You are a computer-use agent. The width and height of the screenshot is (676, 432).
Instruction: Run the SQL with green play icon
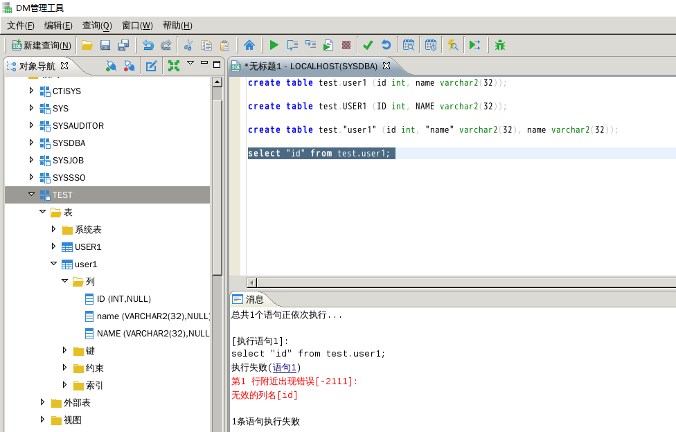274,45
